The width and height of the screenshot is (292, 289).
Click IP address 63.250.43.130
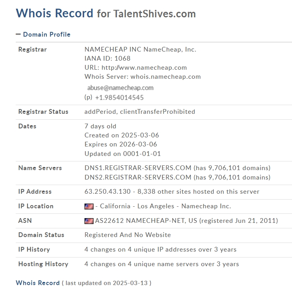pos(107,192)
